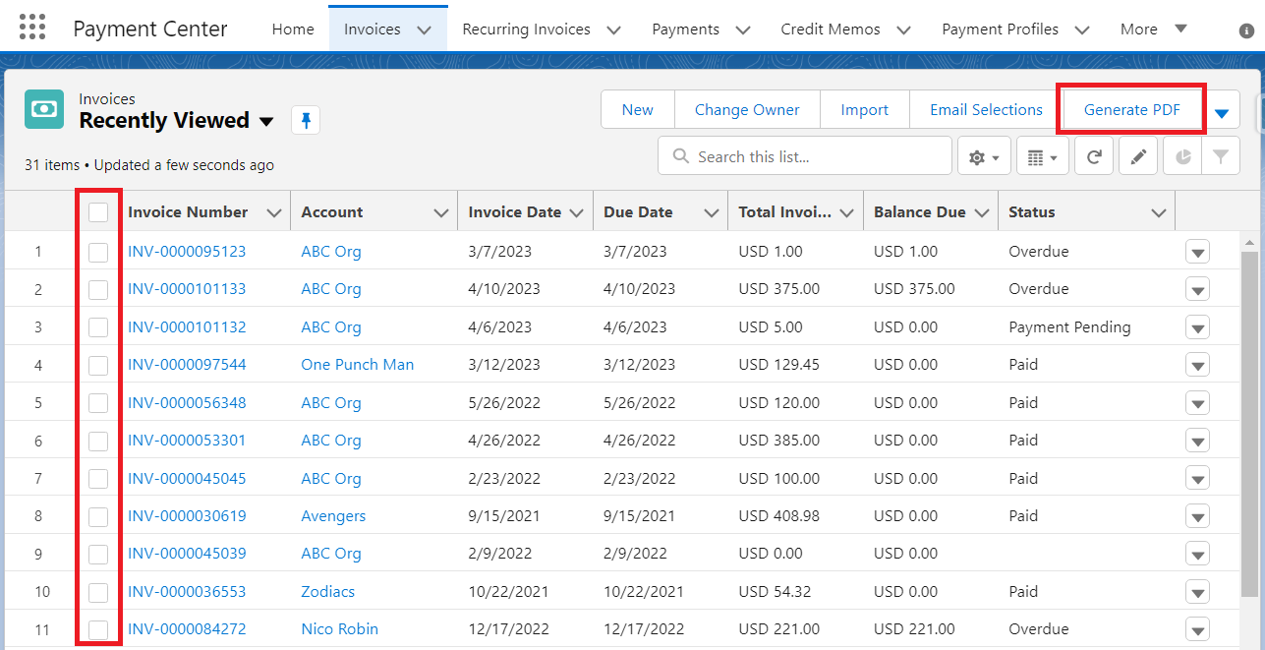The width and height of the screenshot is (1265, 650).
Task: Switch to the Payments tab
Action: 685,30
